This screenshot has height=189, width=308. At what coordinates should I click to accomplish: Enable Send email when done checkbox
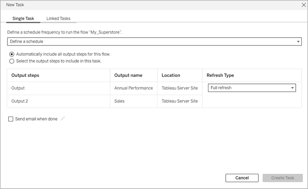coord(11,119)
